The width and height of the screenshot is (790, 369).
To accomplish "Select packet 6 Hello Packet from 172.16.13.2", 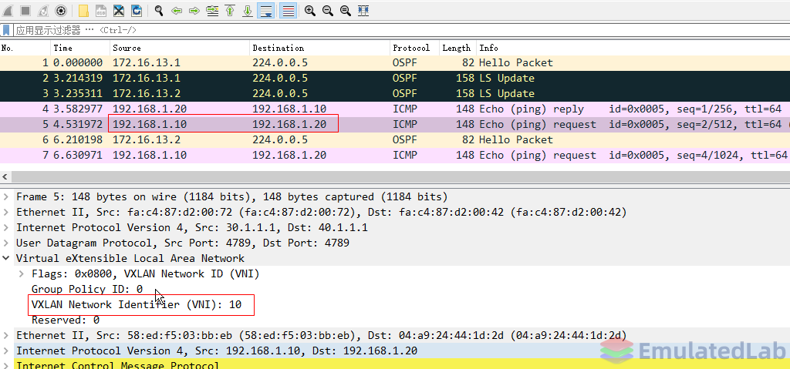I will click(395, 140).
